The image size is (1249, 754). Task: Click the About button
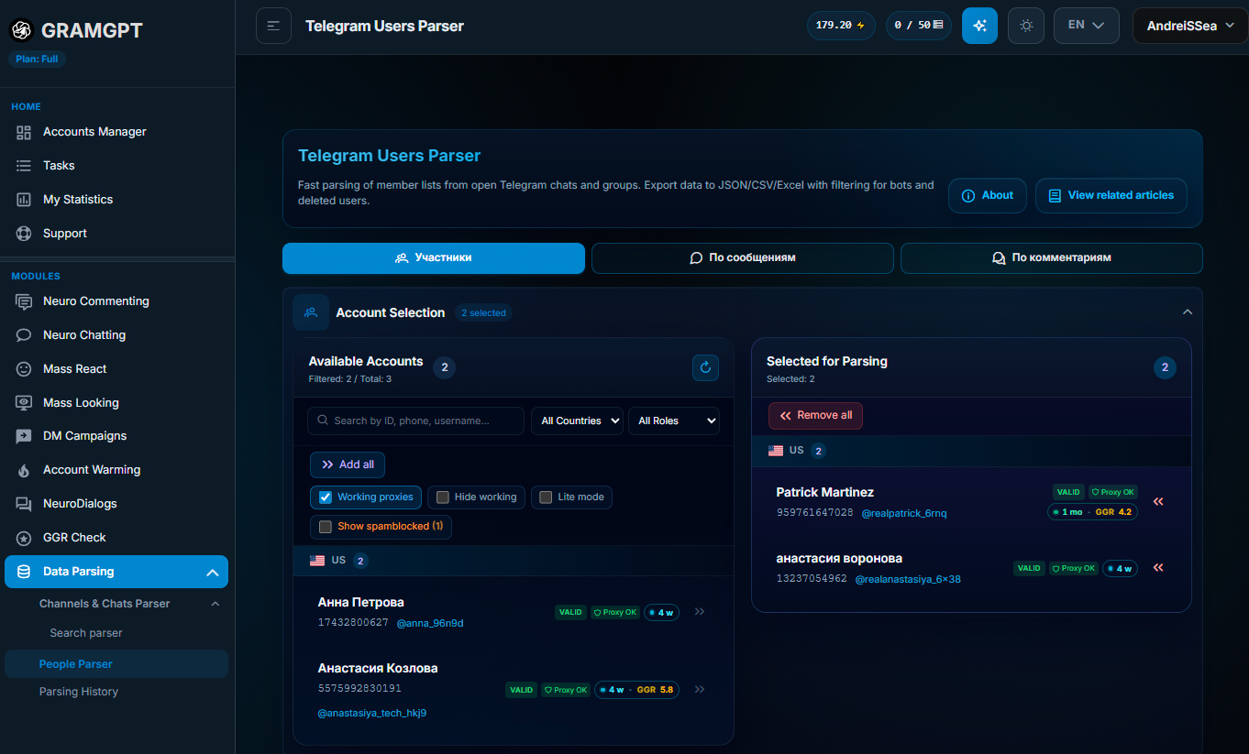tap(988, 196)
